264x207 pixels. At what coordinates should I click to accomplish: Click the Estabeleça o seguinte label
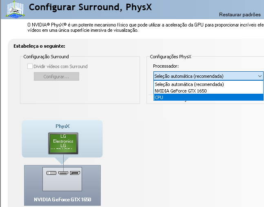(40, 46)
